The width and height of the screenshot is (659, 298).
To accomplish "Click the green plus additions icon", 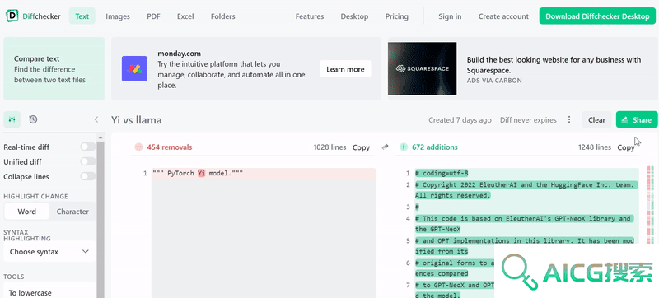I will 404,147.
